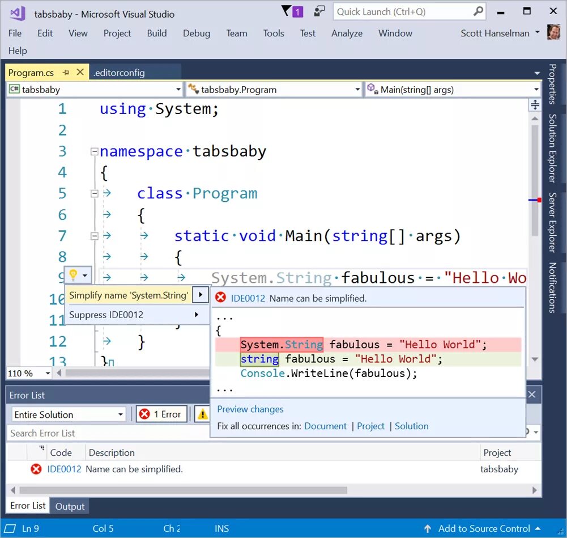Viewport: 567px width, 538px height.
Task: Open the Debug menu
Action: point(197,33)
